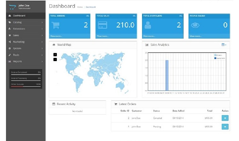
Task: Expand the Marketing menu chevron
Action: point(42,42)
